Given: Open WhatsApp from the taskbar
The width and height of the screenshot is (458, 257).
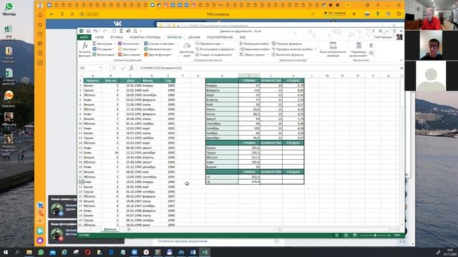Looking at the screenshot, I should tap(41, 252).
